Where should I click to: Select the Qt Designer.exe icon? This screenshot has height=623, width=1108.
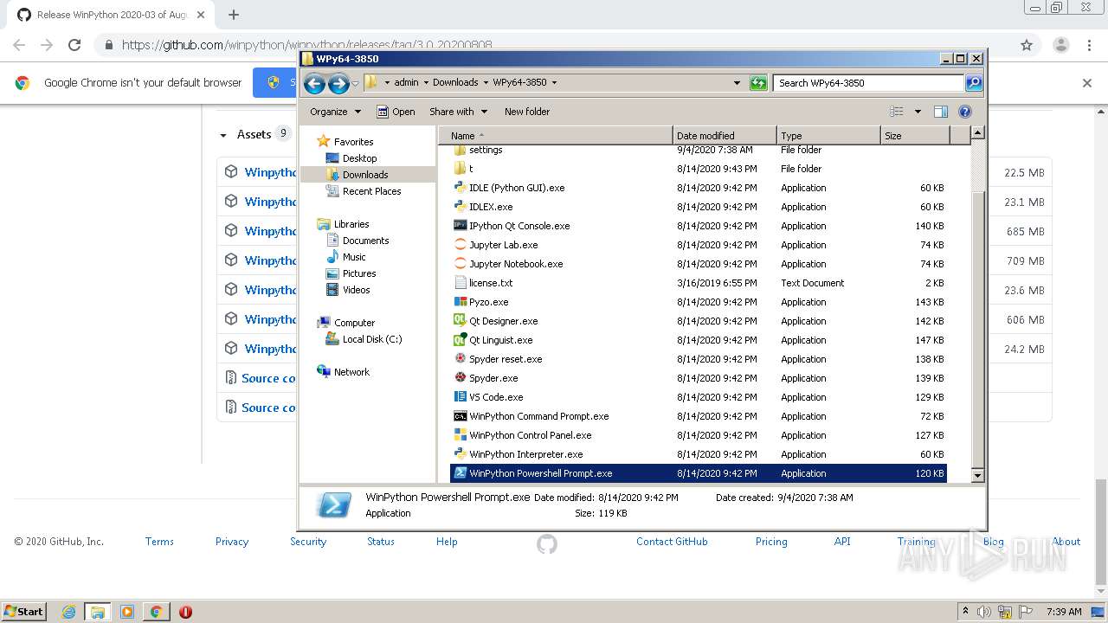[461, 321]
